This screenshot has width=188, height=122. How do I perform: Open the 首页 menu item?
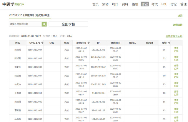pyautogui.click(x=95, y=4)
